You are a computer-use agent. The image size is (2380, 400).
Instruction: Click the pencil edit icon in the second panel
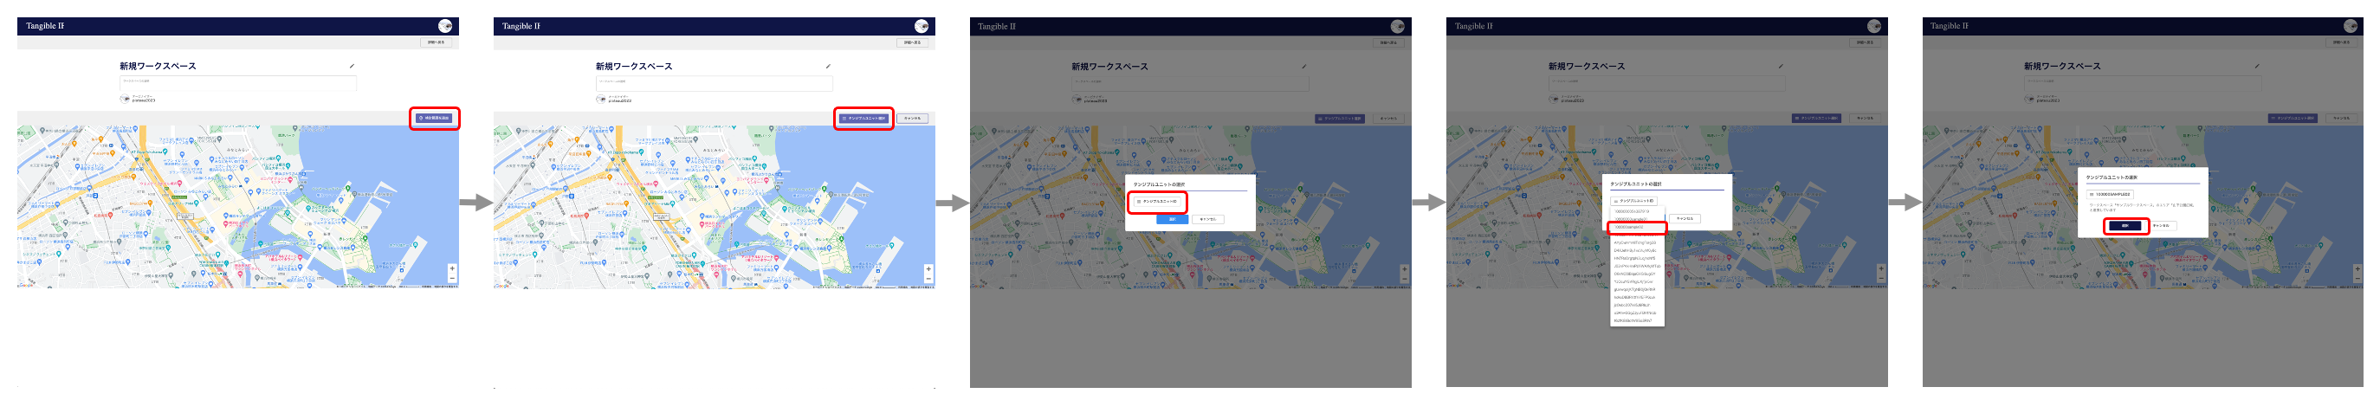point(828,66)
